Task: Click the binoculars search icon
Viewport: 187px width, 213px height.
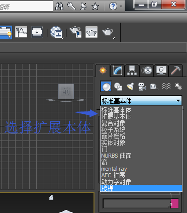Action: [59, 6]
